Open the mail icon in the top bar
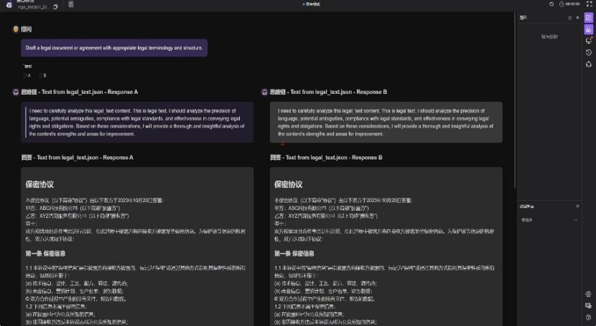Image resolution: width=596 pixels, height=326 pixels. (x=551, y=4)
